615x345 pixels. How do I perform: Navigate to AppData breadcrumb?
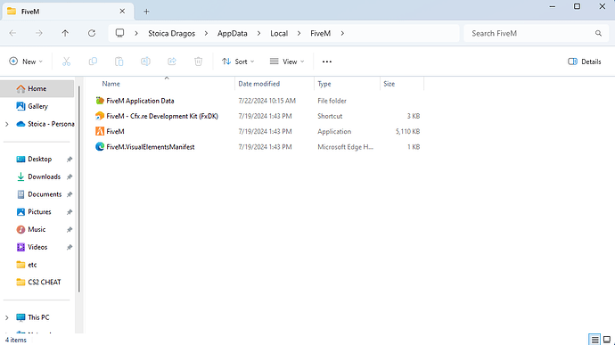[x=233, y=33]
